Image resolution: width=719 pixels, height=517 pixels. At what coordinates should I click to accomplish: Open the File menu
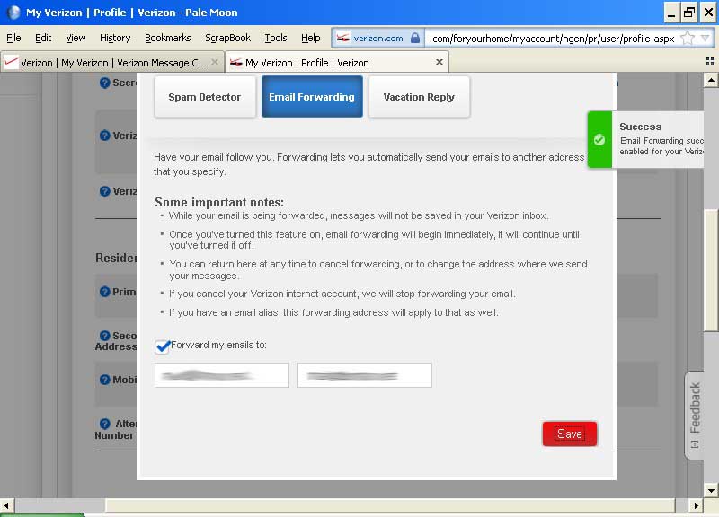click(x=13, y=38)
